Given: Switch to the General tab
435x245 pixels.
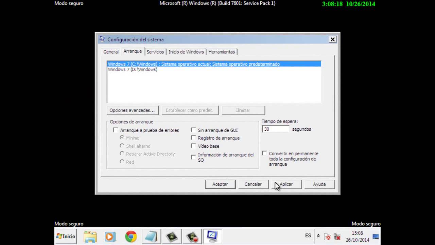Looking at the screenshot, I should [111, 52].
